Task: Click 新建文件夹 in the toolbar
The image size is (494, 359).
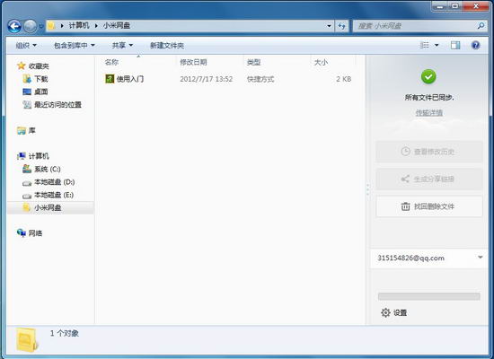Action: coord(167,46)
